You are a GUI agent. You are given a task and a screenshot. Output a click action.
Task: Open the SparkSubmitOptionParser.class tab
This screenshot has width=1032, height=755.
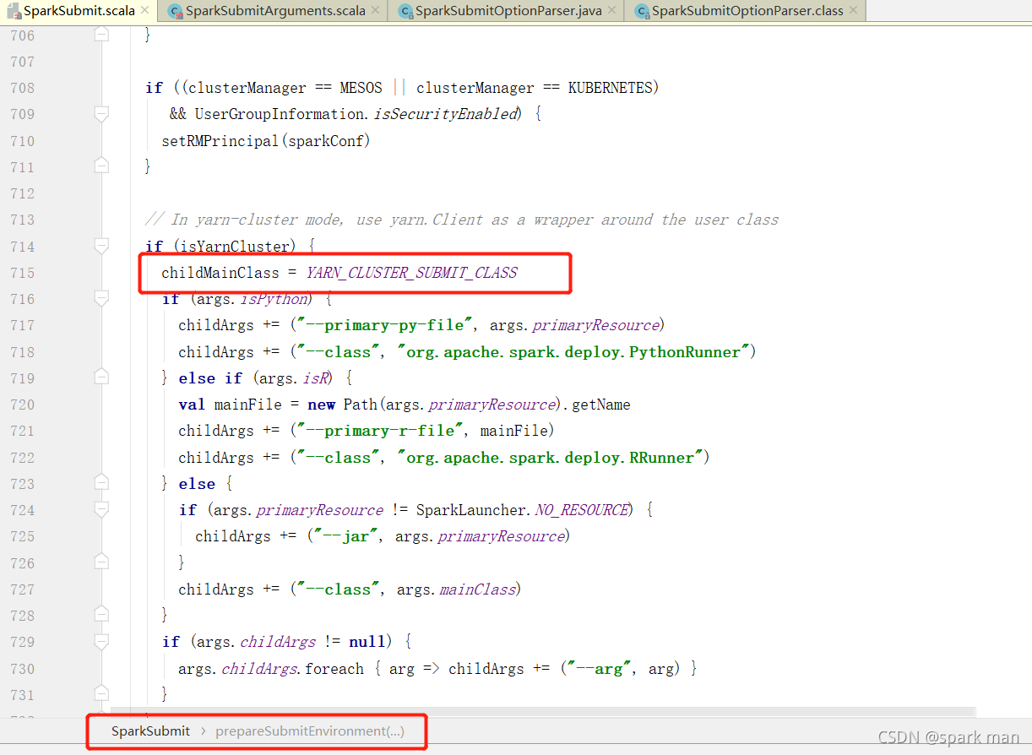pos(747,11)
